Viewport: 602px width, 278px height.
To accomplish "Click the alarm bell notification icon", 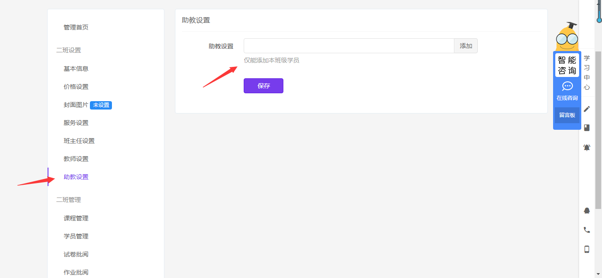I will [x=587, y=148].
